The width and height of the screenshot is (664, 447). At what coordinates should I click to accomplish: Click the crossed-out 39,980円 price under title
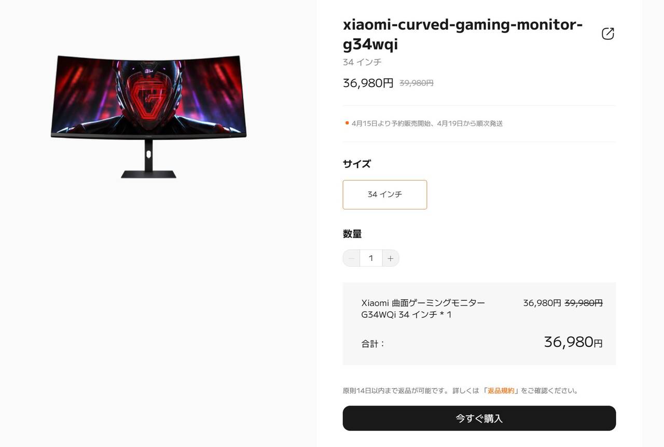pos(417,83)
